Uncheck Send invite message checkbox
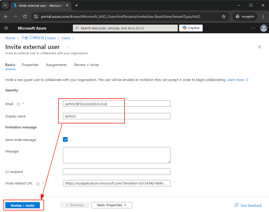This screenshot has height=212, width=269. coord(65,139)
